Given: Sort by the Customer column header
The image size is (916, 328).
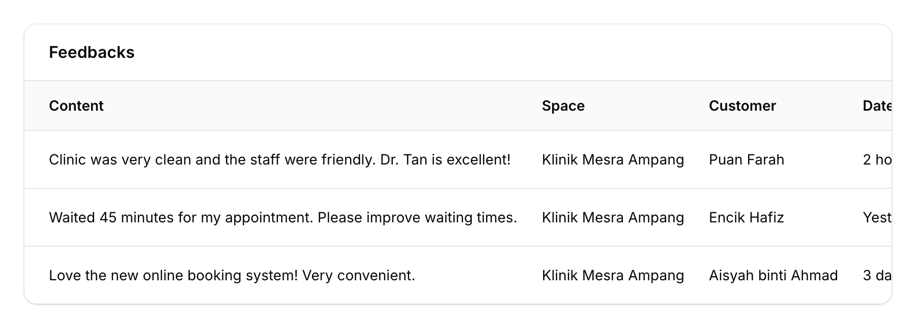Looking at the screenshot, I should pos(742,106).
